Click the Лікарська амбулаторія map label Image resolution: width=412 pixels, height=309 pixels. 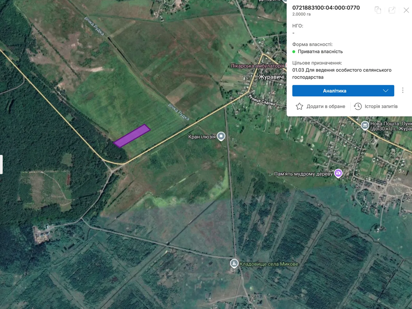coord(257,66)
